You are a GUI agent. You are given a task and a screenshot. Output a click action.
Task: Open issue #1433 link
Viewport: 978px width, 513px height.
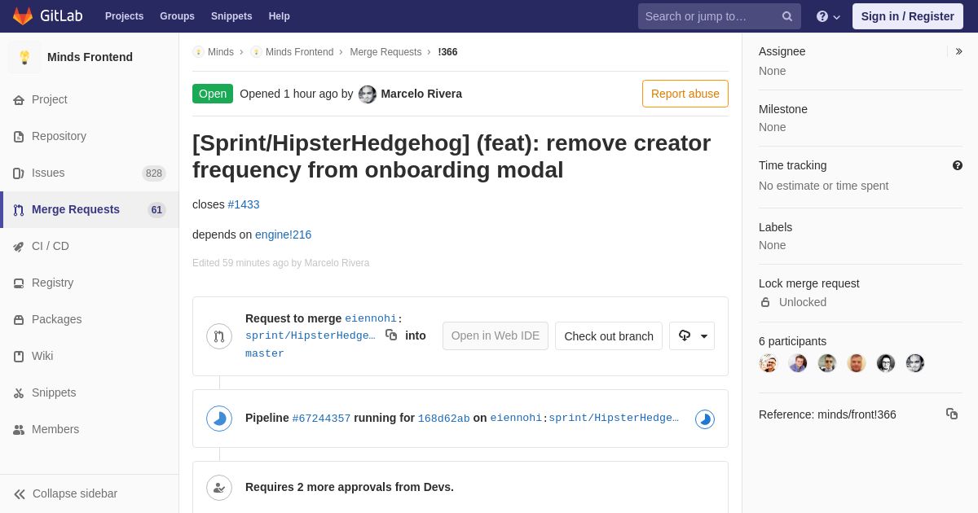tap(244, 204)
